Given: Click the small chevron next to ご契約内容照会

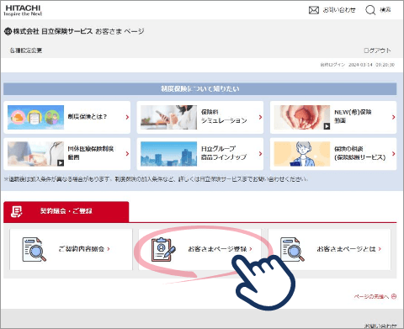Looking at the screenshot, I should click(109, 249).
